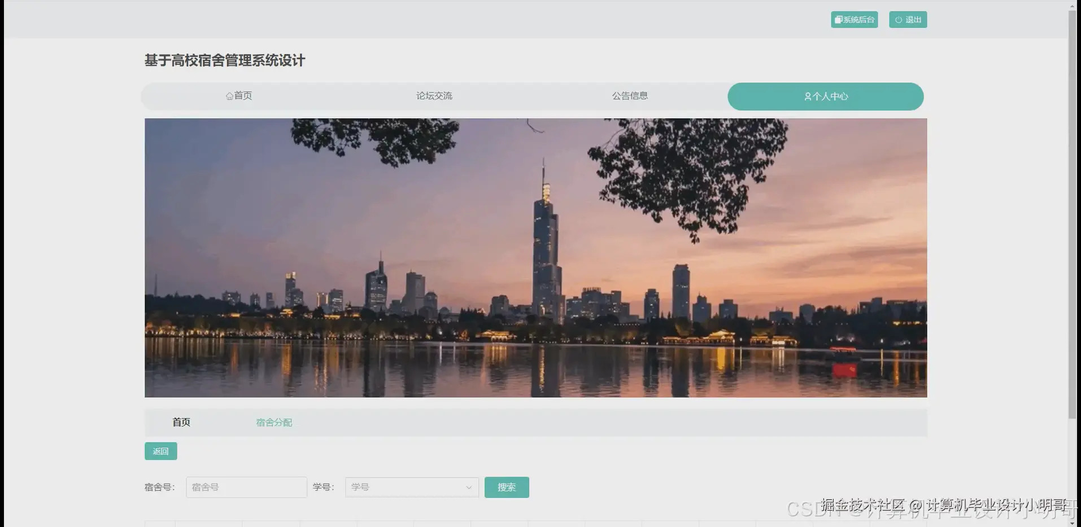Screen dimensions: 1081x527
Task: Click the 宿舍号 field label
Action: click(160, 487)
